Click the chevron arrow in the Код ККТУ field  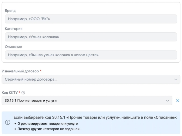pyautogui.click(x=167, y=101)
